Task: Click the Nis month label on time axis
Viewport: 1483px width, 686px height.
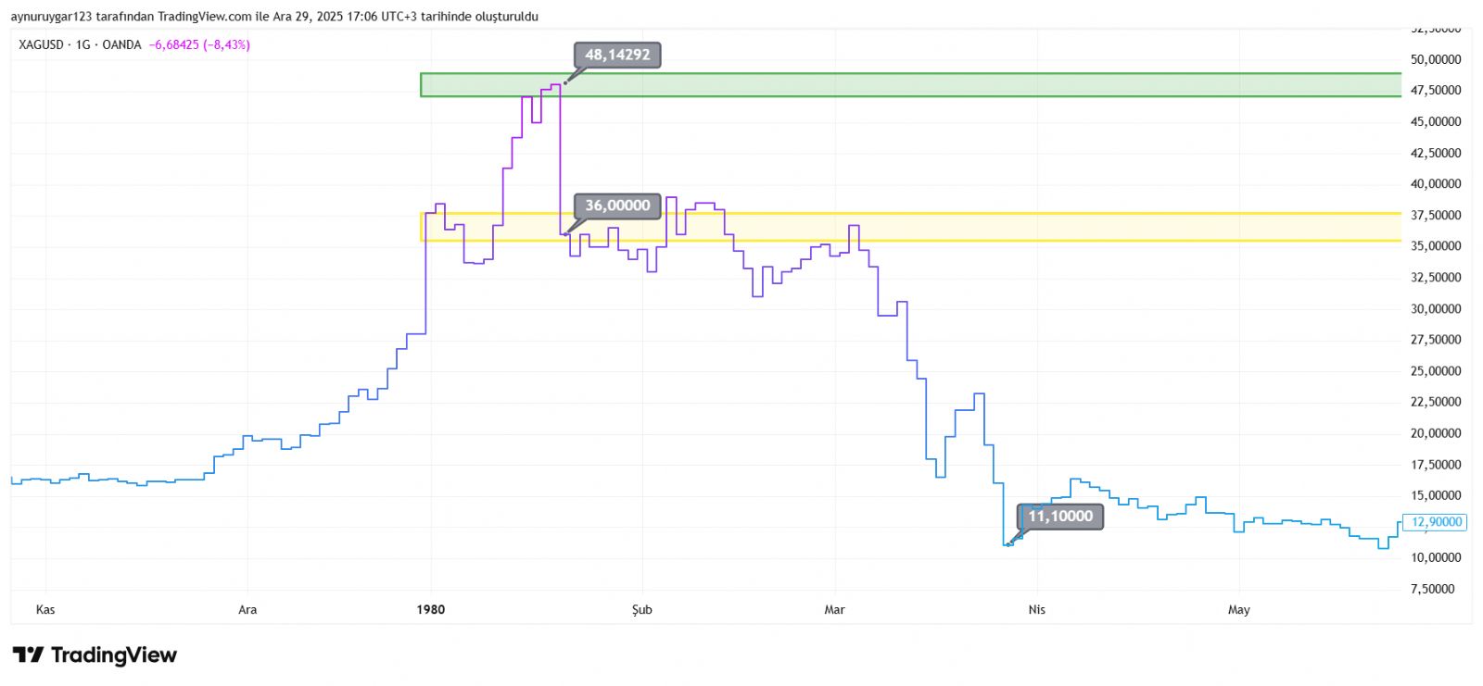Action: click(1036, 610)
